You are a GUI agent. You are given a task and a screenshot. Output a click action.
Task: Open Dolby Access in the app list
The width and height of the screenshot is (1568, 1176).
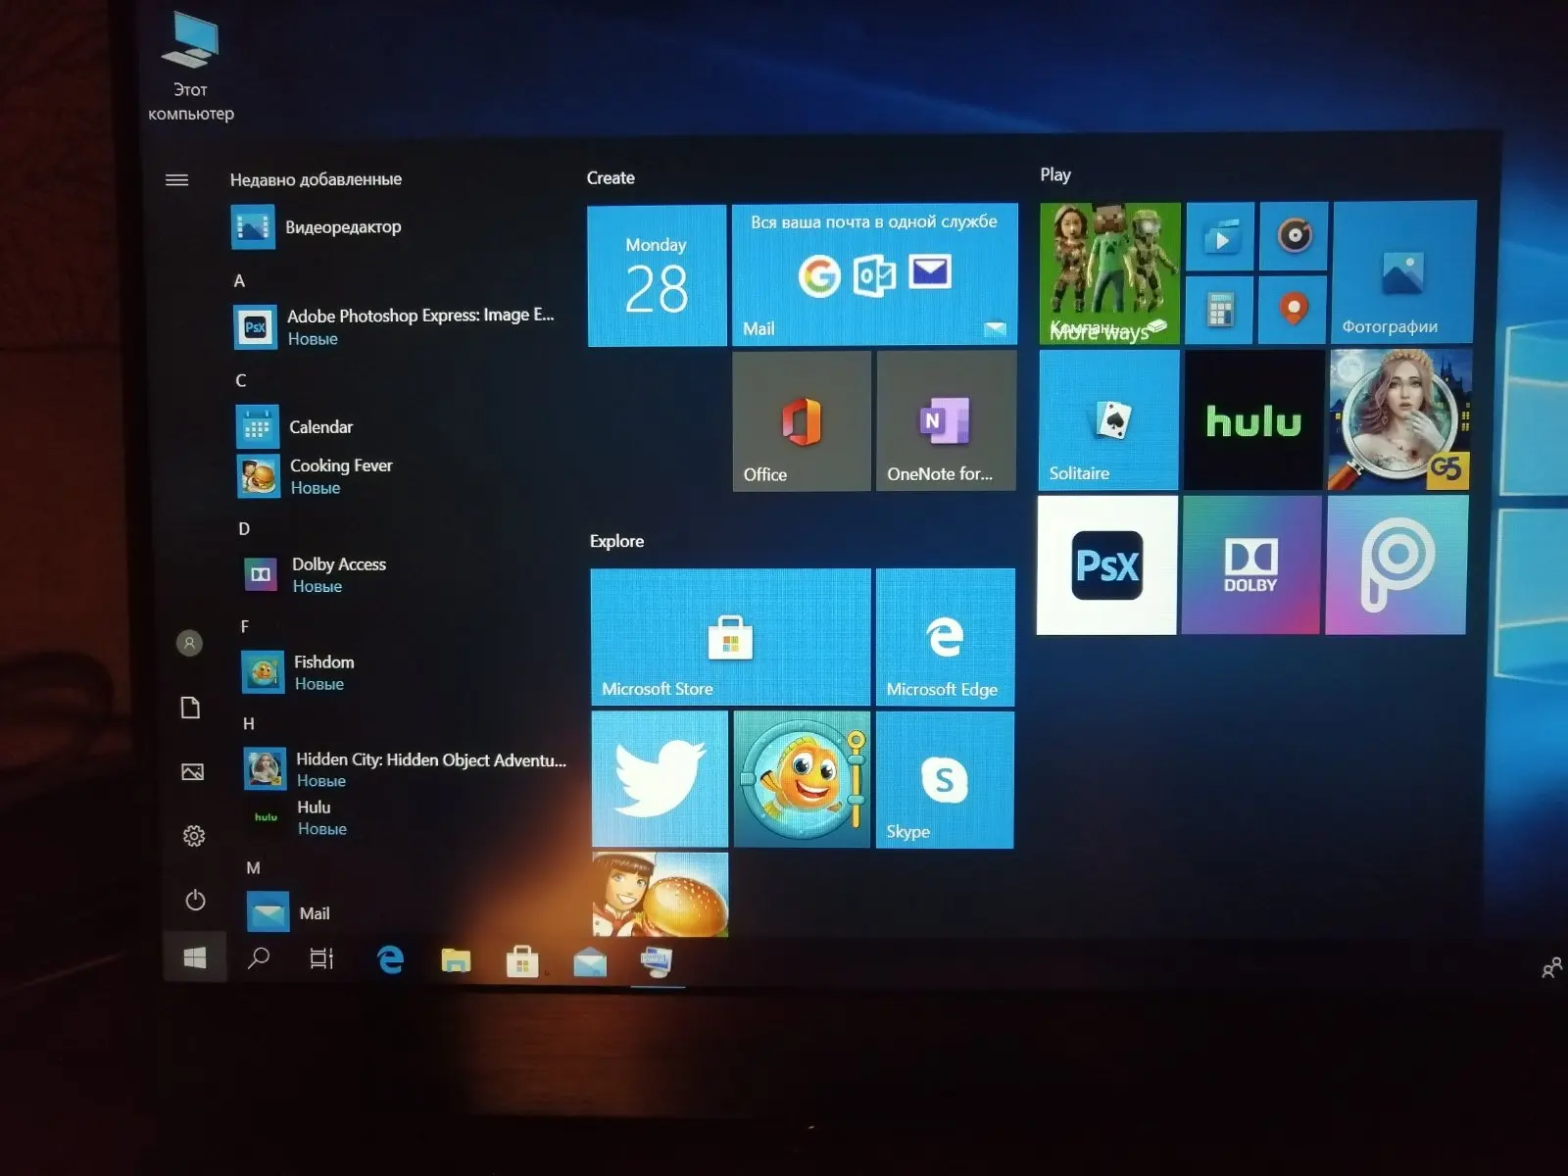click(x=403, y=574)
